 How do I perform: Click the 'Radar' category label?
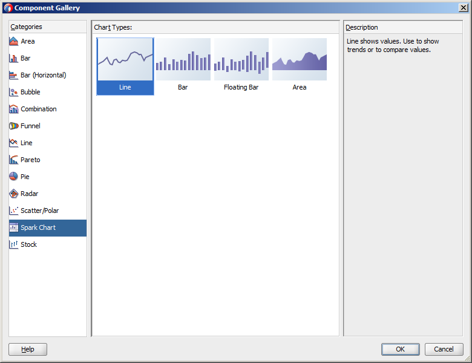coord(30,194)
